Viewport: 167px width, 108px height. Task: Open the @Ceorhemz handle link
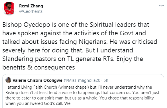(31, 11)
